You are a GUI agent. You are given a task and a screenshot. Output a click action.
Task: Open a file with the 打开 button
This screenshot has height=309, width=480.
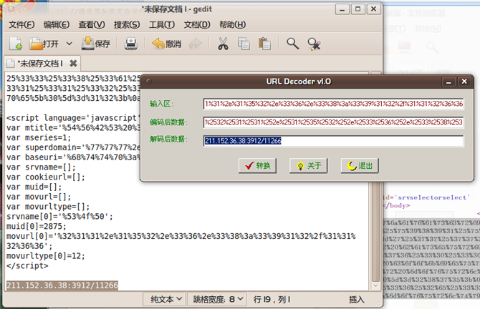click(x=44, y=44)
